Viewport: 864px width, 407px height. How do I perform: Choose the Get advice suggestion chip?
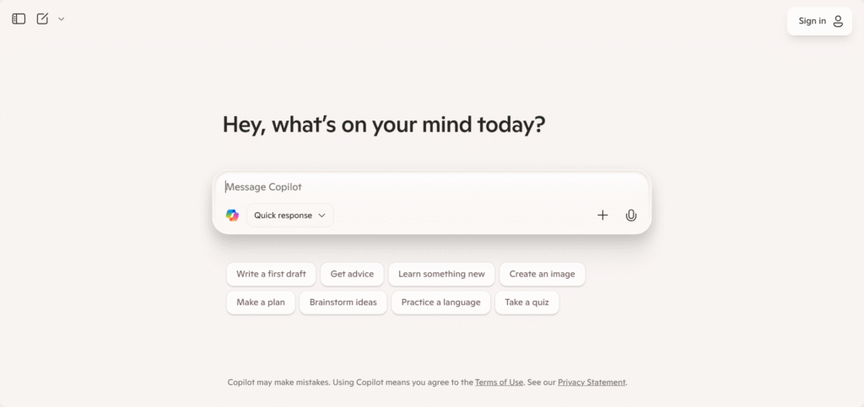[352, 274]
